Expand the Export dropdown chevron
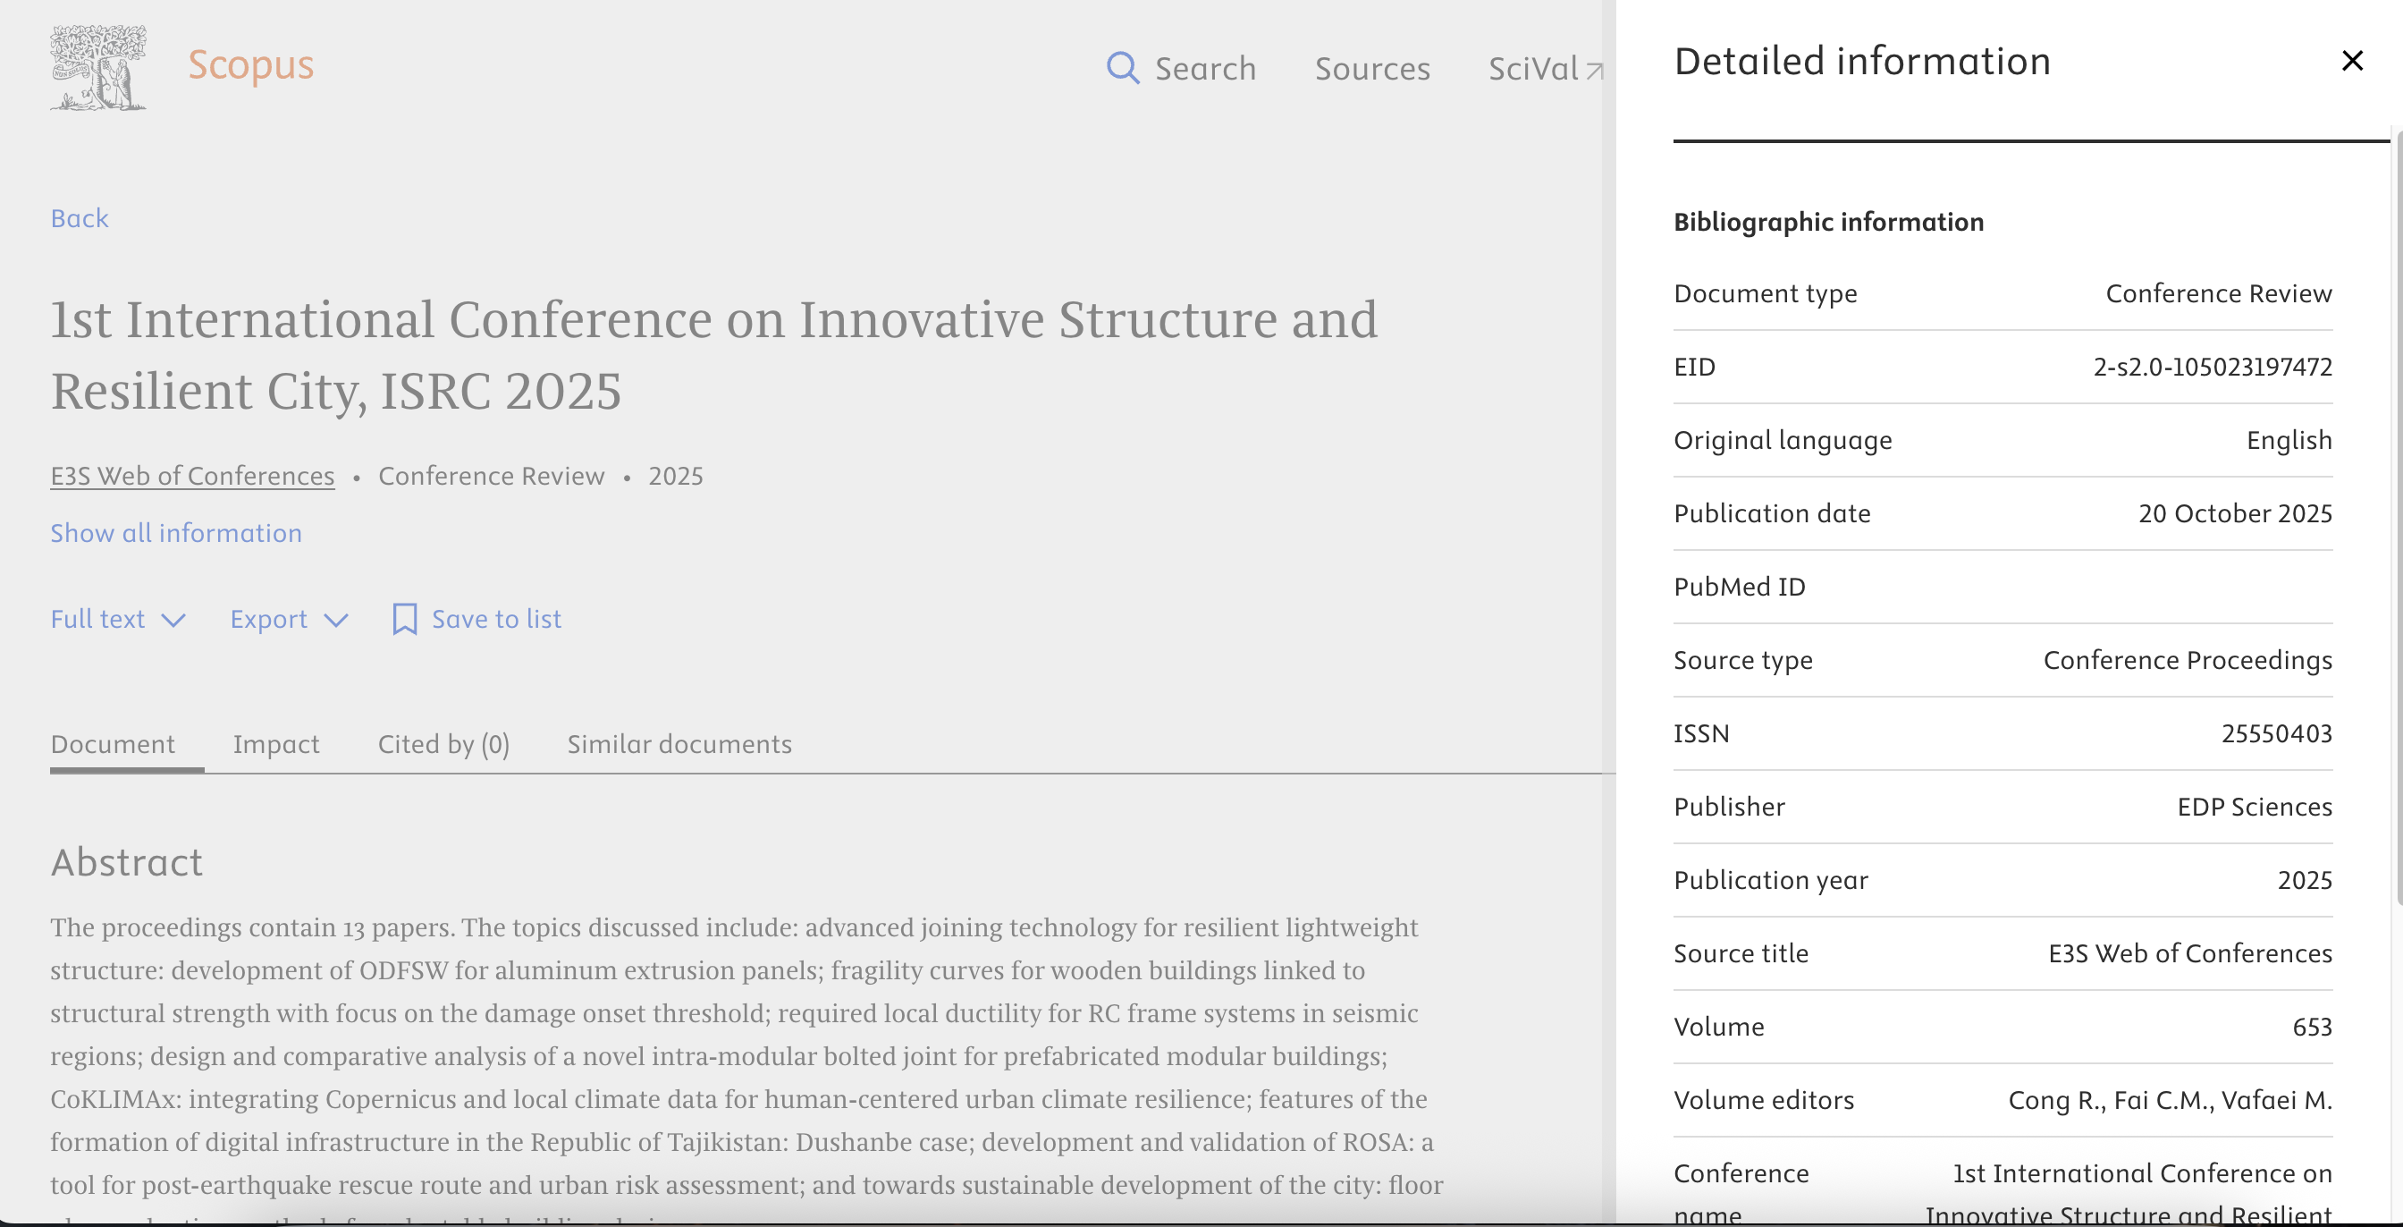This screenshot has height=1227, width=2403. [336, 621]
